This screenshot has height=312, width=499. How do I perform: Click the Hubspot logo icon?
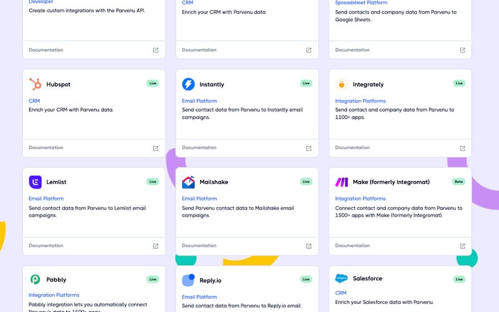(36, 84)
